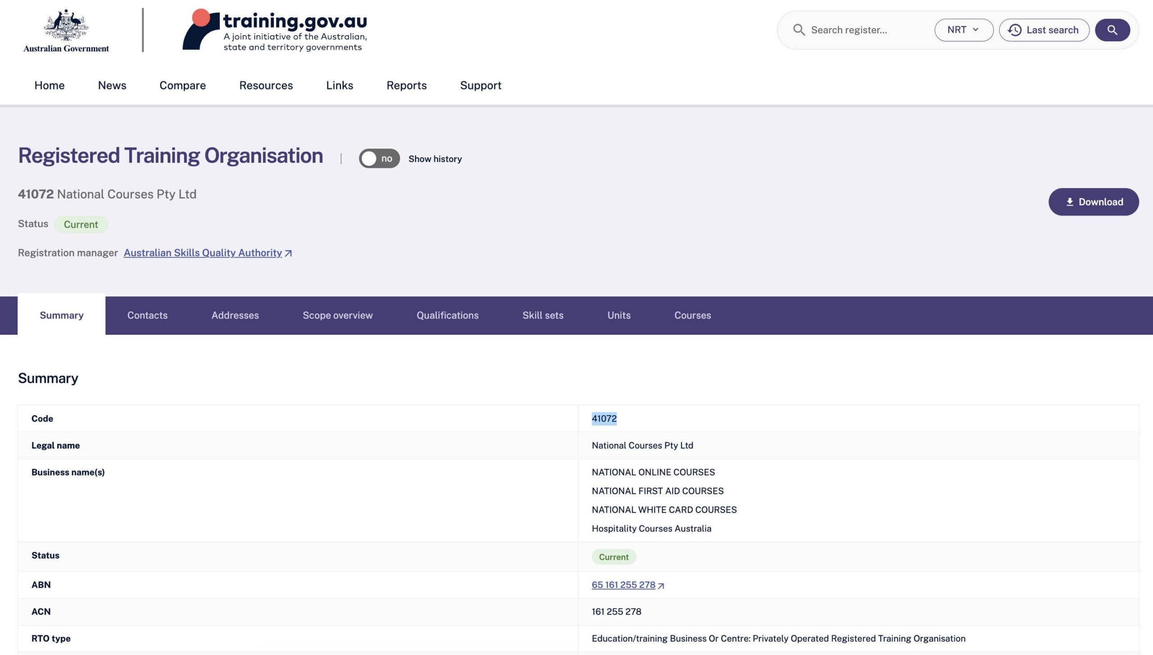The height and width of the screenshot is (655, 1153).
Task: Click NATIONAL WHITE CARD COURSES business name
Action: (664, 510)
